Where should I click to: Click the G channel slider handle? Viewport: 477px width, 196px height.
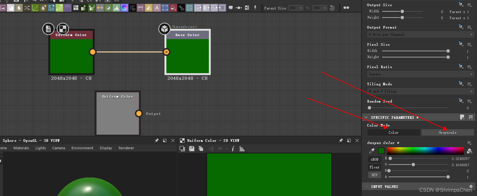[x=413, y=165]
